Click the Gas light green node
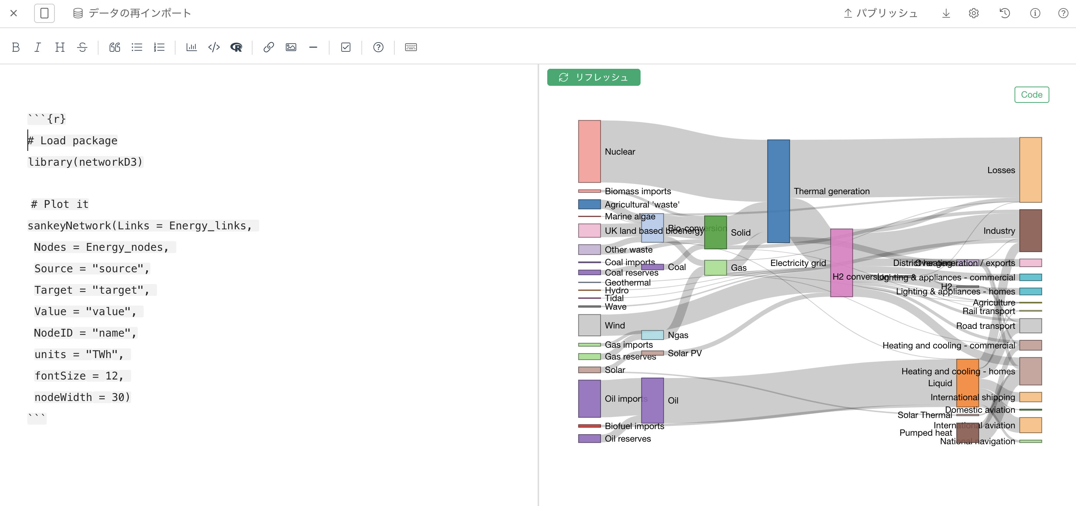 click(x=715, y=268)
